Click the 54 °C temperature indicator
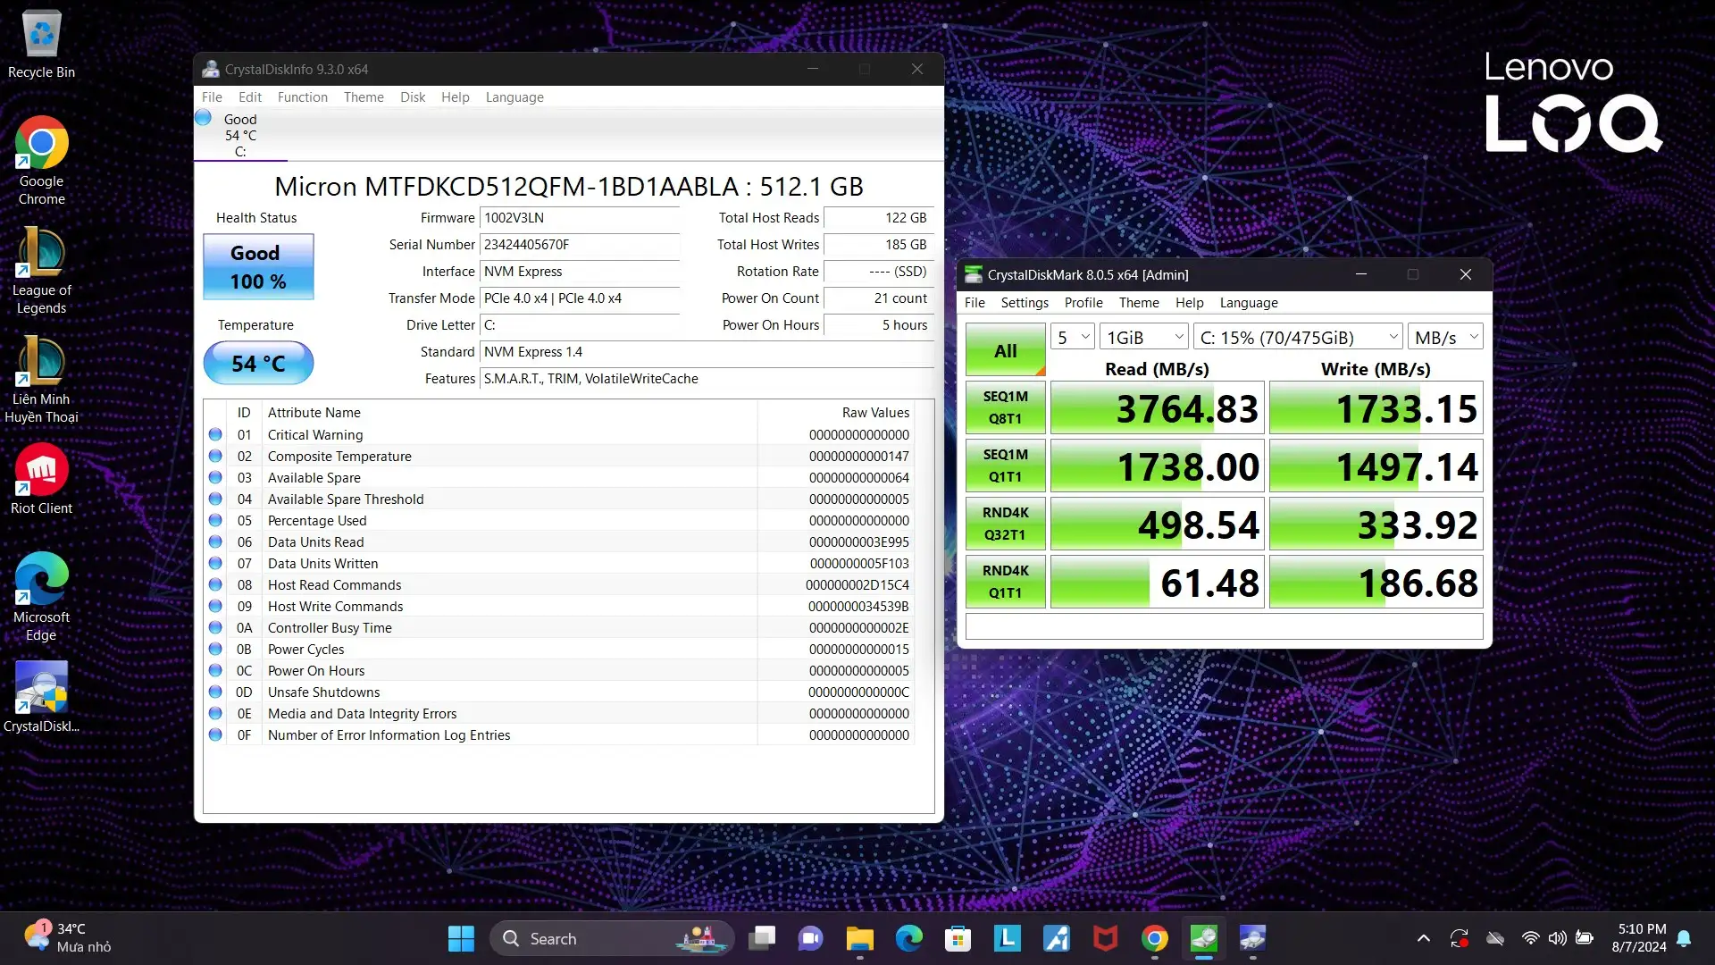Viewport: 1715px width, 965px height. coord(258,363)
